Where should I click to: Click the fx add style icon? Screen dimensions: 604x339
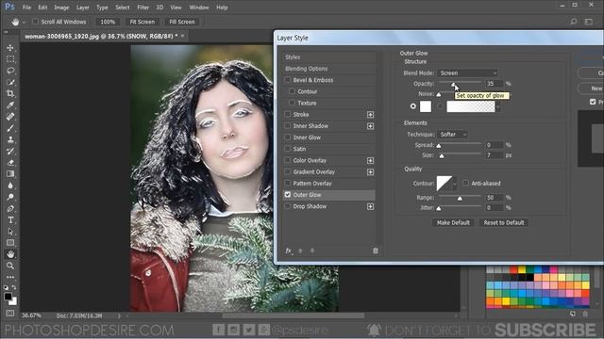[289, 251]
